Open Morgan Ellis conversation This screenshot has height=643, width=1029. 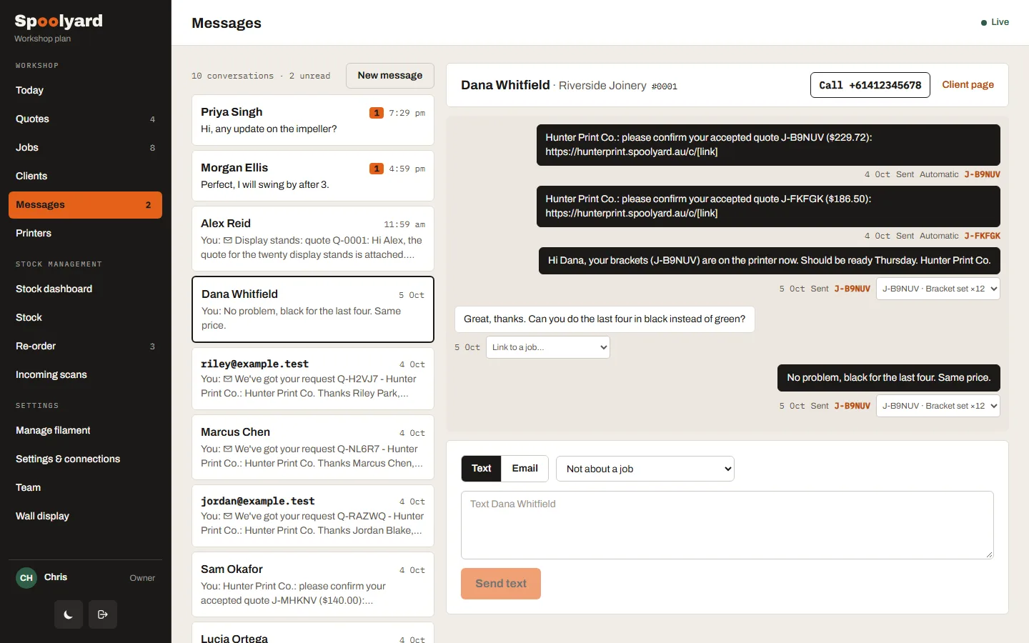click(x=313, y=176)
